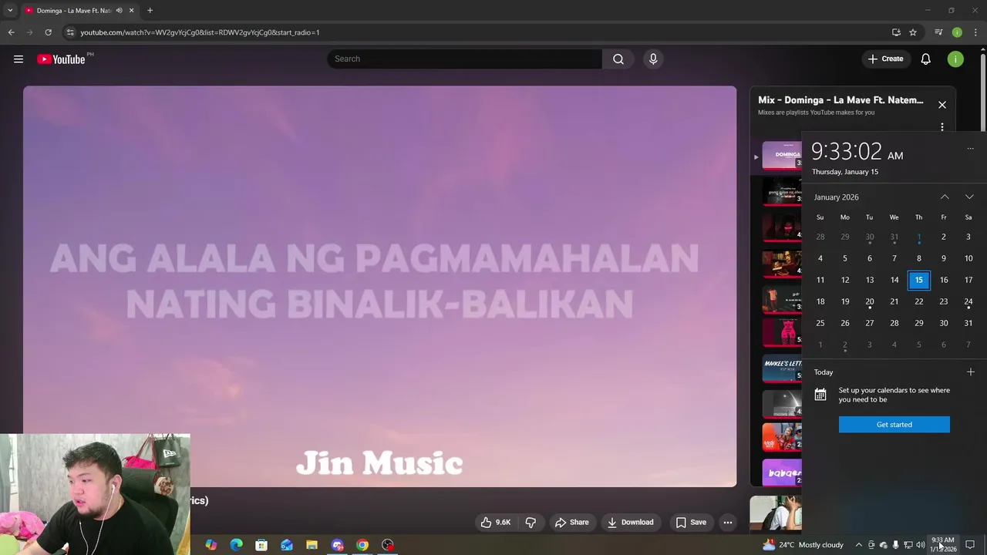Click the YouTube search field

pyautogui.click(x=464, y=59)
